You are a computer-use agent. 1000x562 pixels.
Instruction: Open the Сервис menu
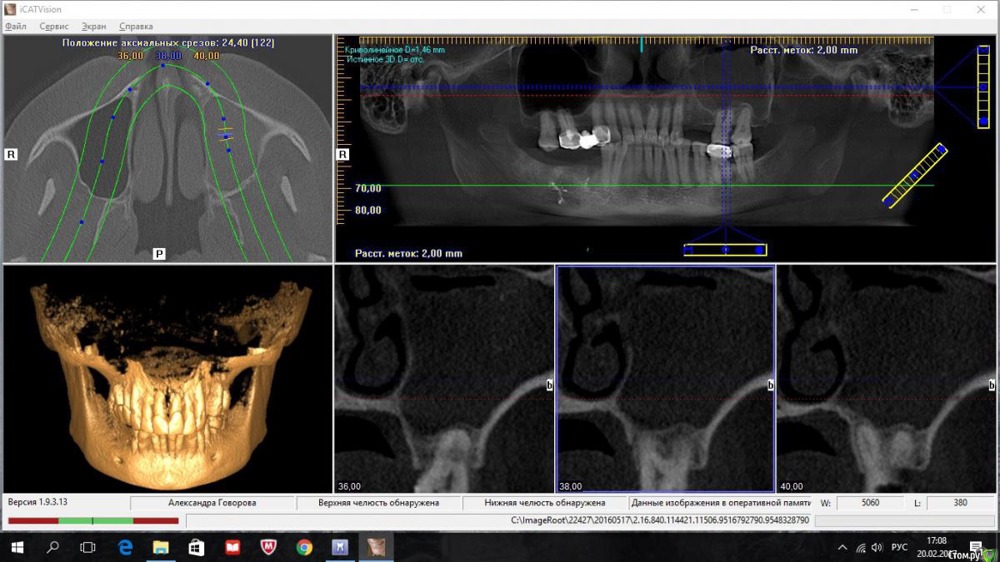54,26
